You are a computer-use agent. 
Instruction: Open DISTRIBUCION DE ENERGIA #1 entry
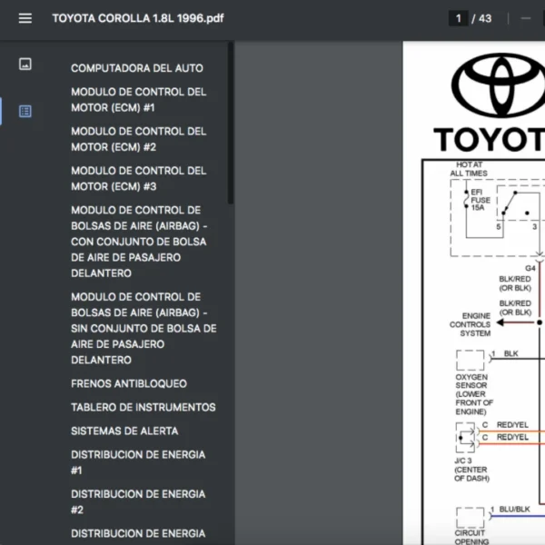click(138, 462)
